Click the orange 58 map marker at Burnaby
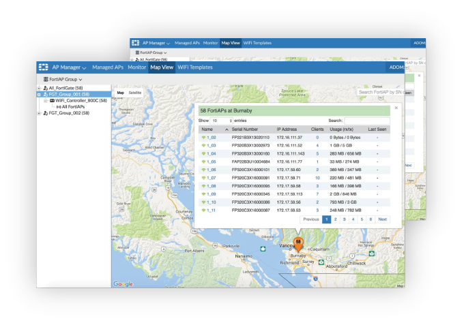 (x=298, y=244)
